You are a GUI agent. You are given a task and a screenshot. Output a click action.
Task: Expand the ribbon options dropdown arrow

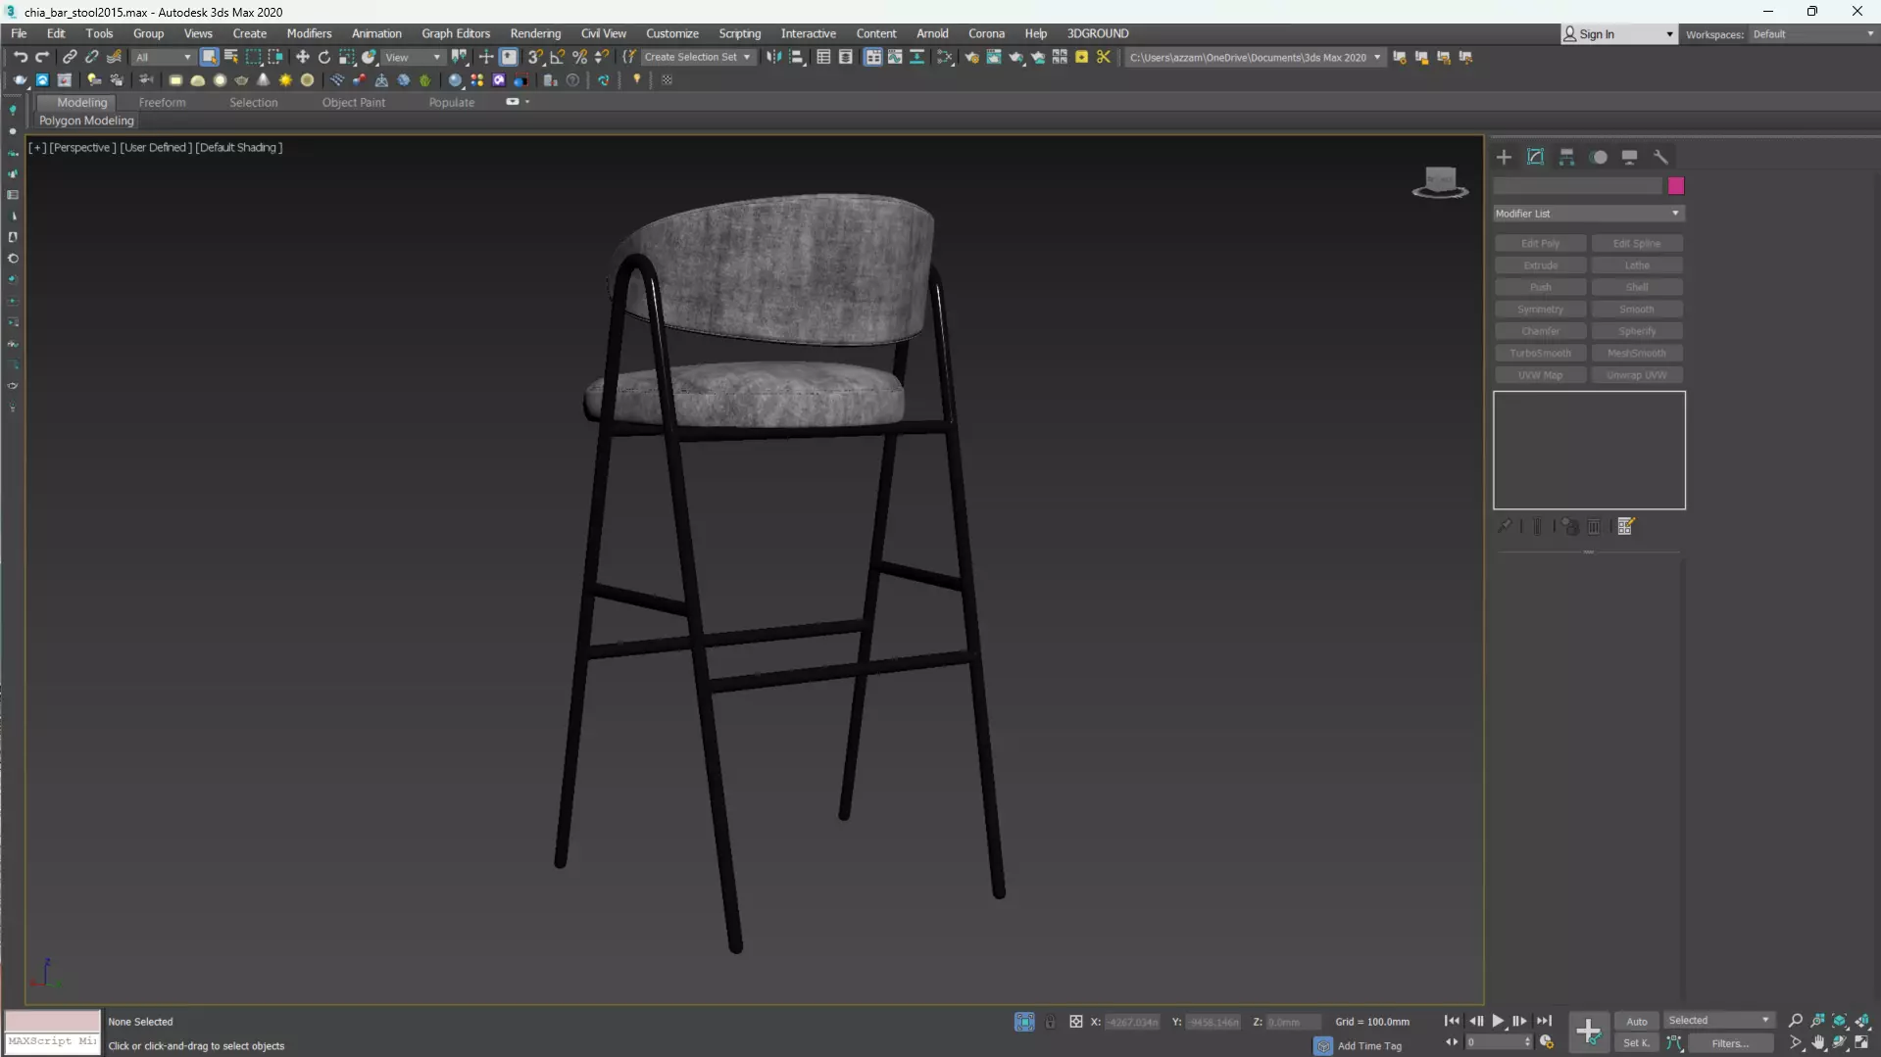[527, 102]
